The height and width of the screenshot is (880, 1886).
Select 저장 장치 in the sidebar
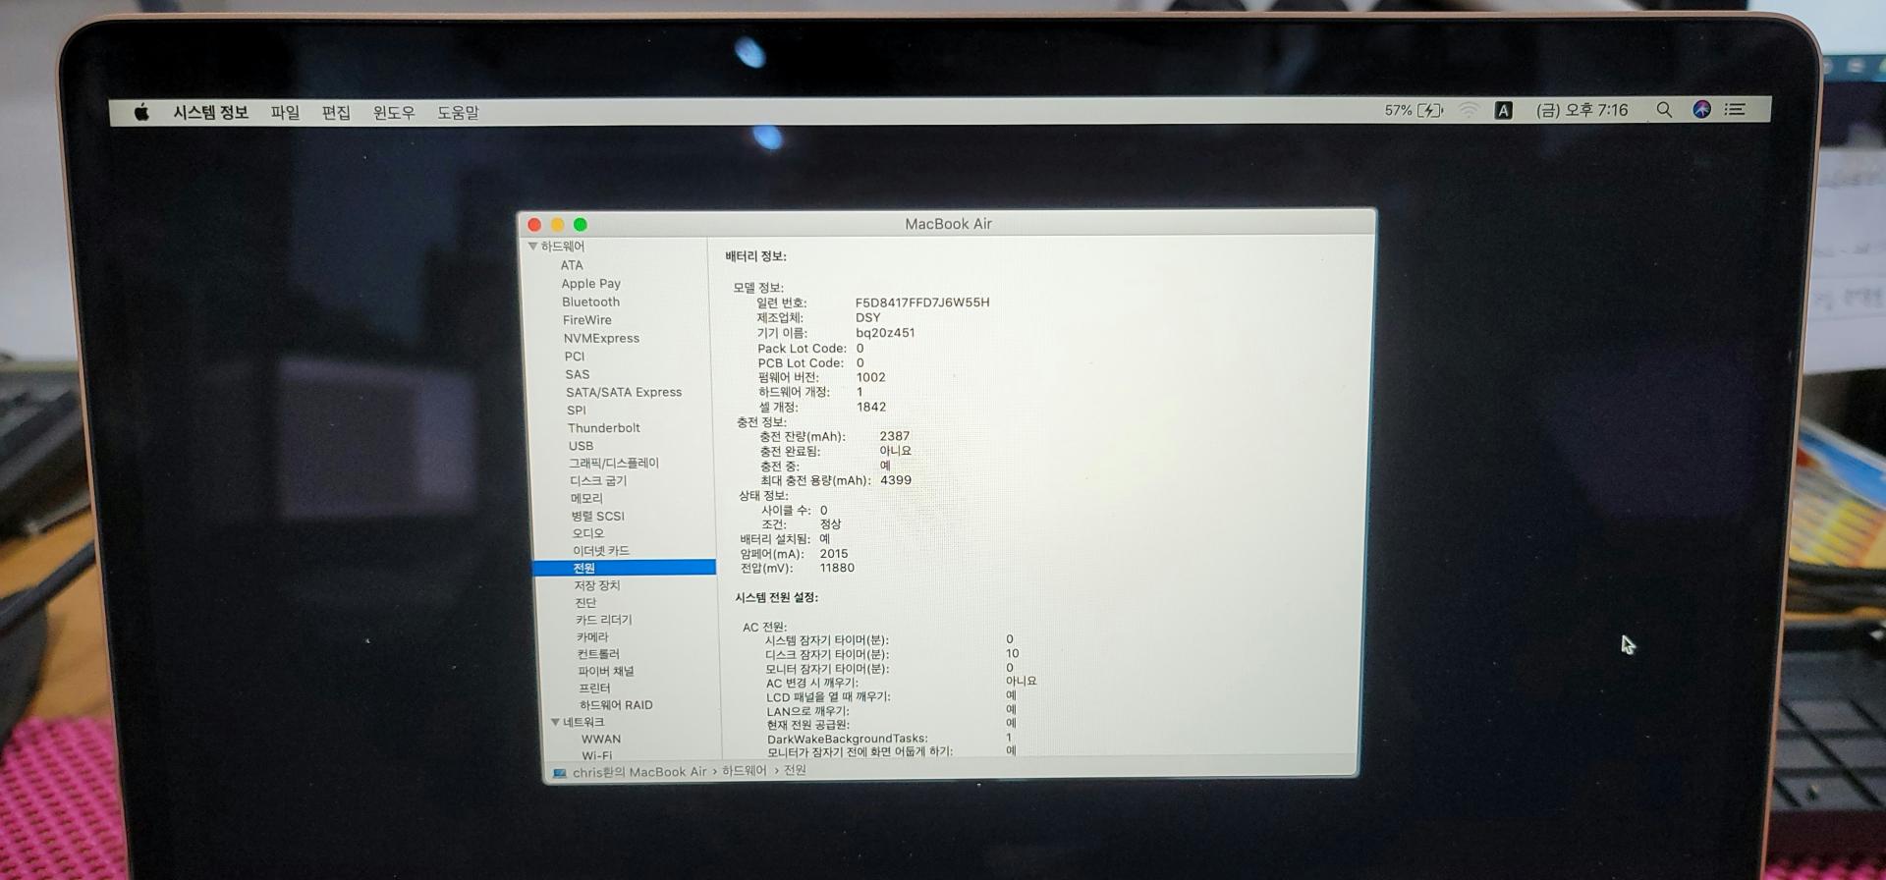597,585
